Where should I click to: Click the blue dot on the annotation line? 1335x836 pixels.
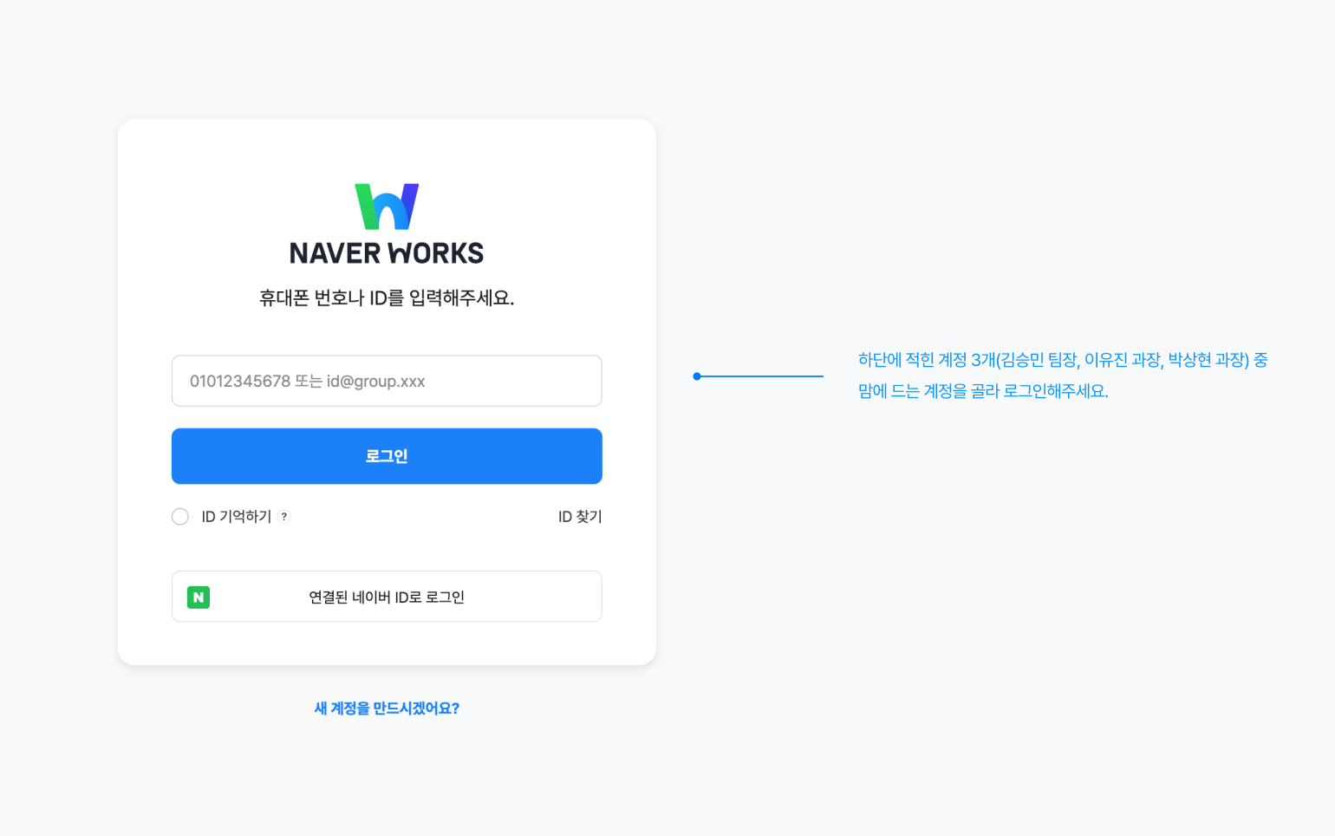pyautogui.click(x=697, y=376)
